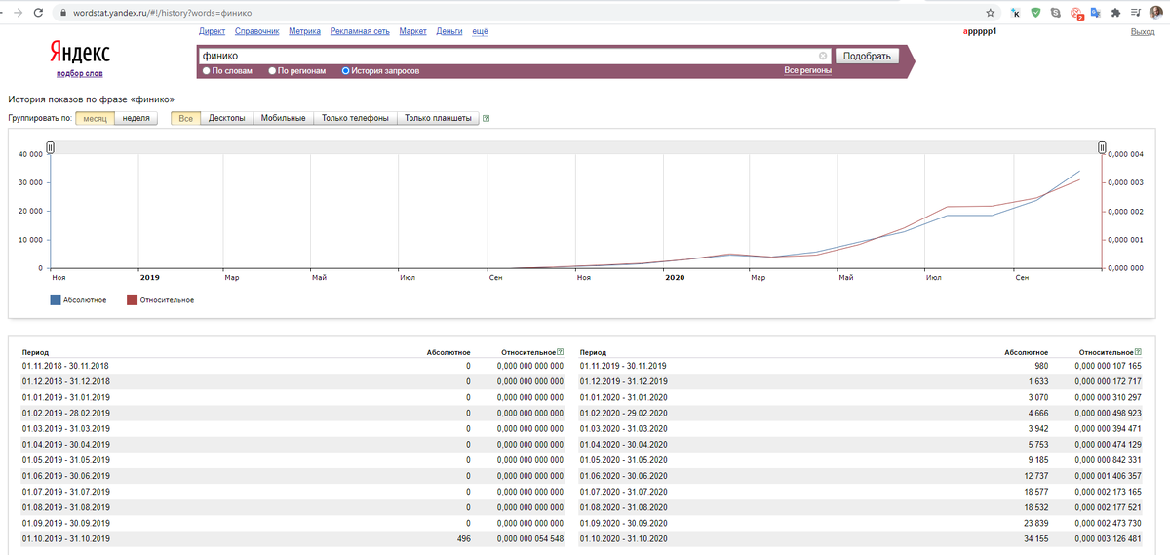Click the Яндекс logo
The height and width of the screenshot is (555, 1170).
(x=79, y=53)
